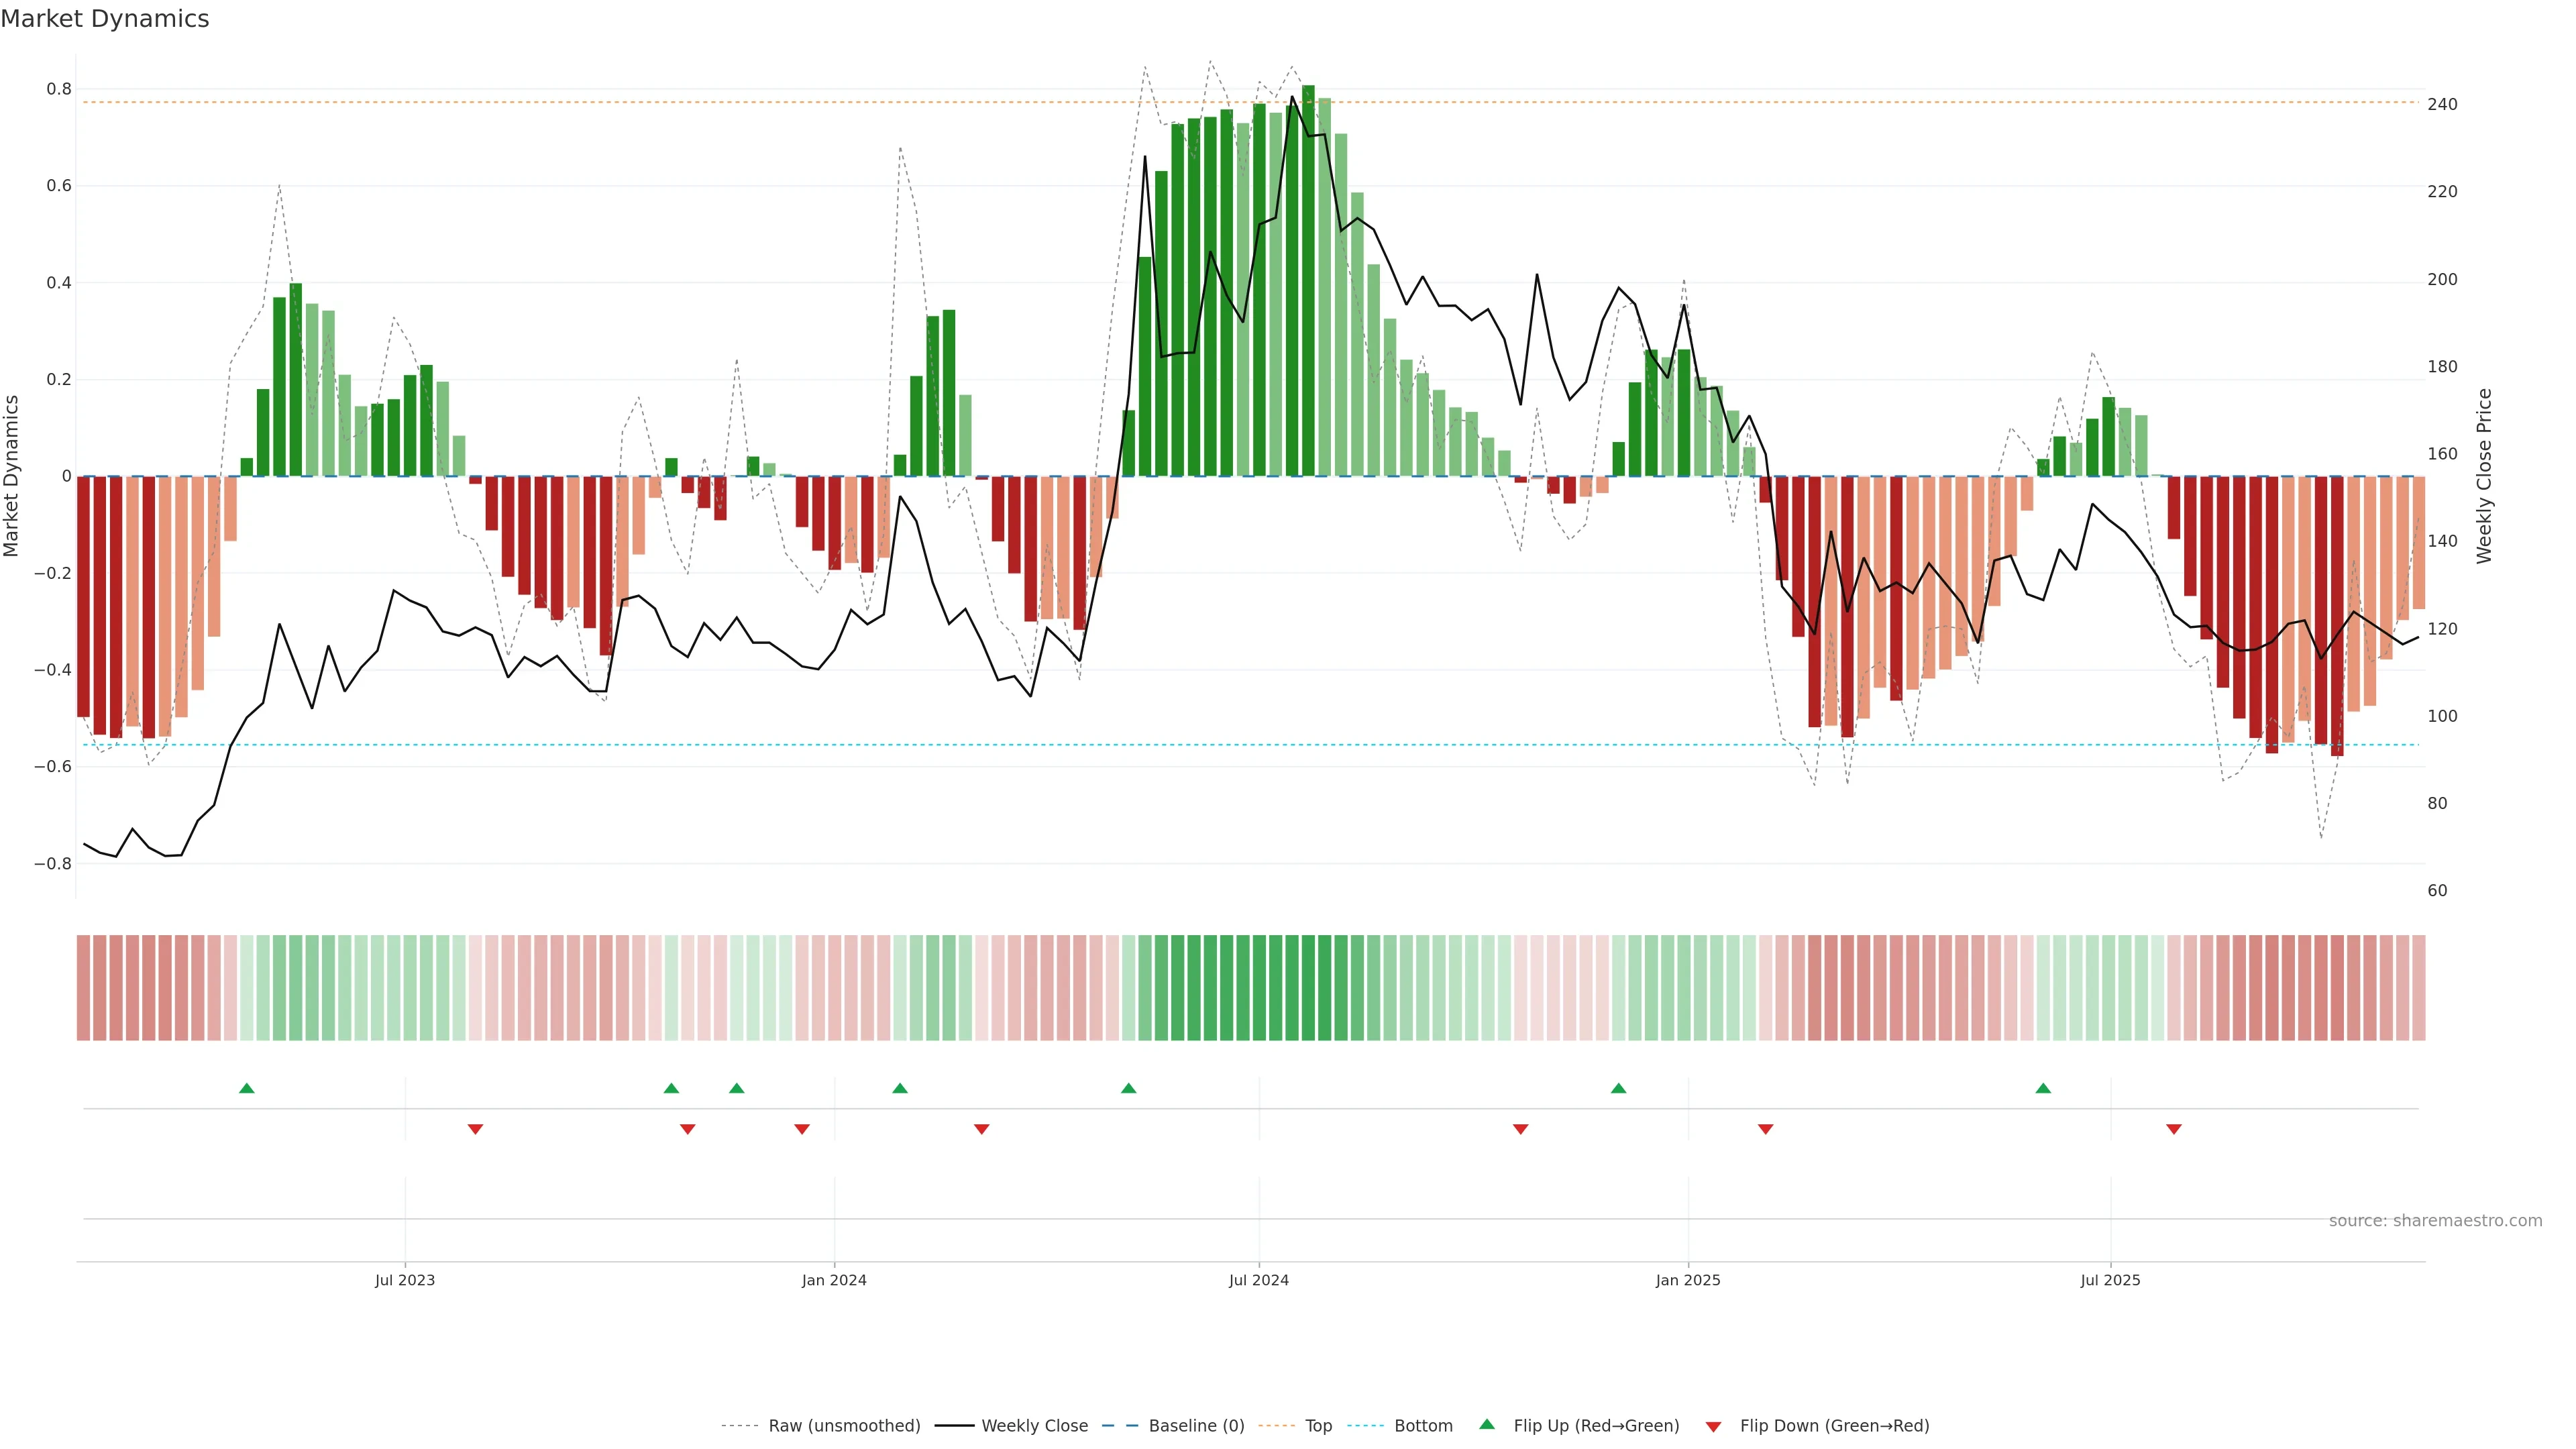
Task: Click the first red Flip Down triangle marker
Action: (x=475, y=1129)
